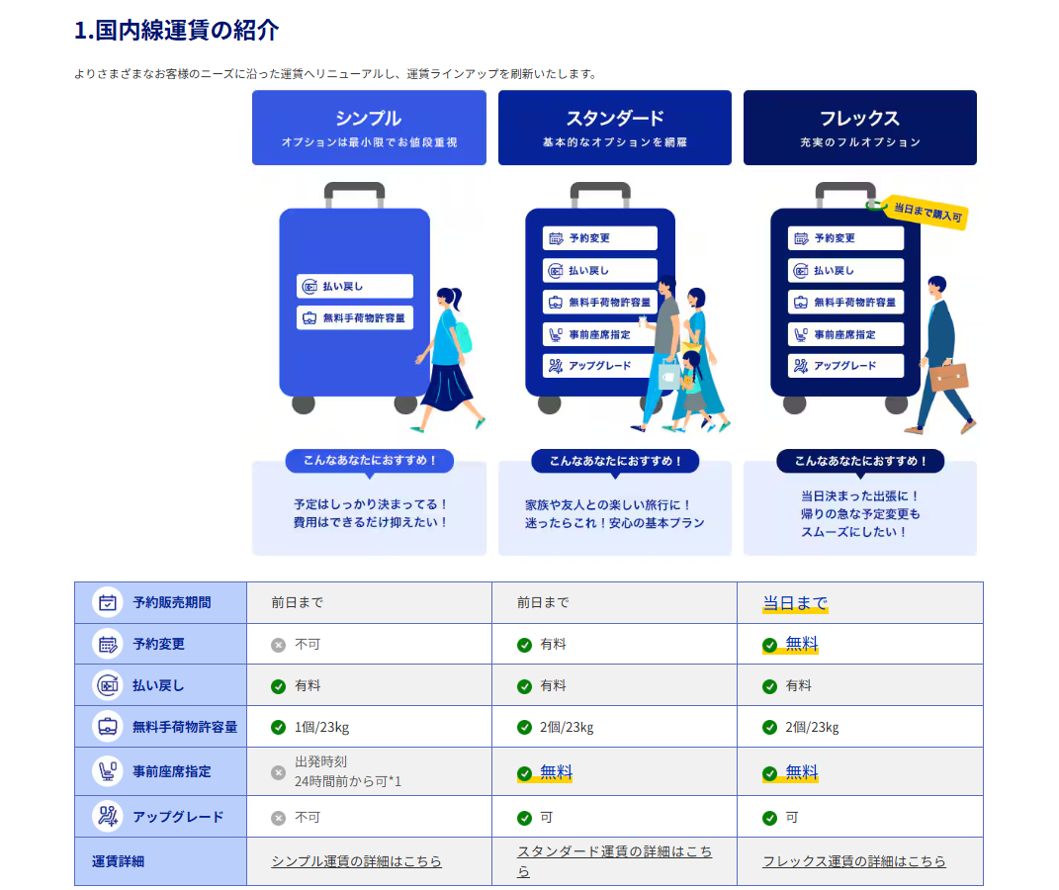1059x890 pixels.
Task: Click 当日決まった出張に recommendation text
Action: (860, 514)
